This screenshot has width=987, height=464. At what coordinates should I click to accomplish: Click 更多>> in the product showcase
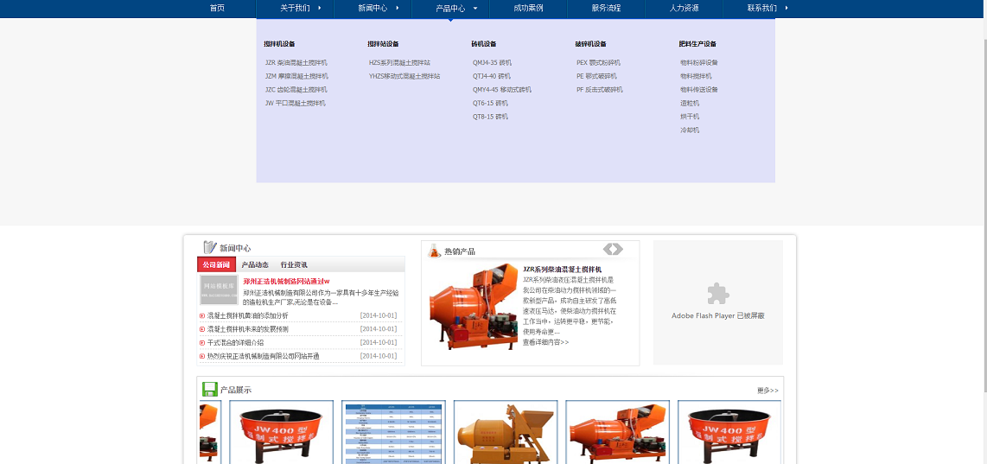pos(767,391)
